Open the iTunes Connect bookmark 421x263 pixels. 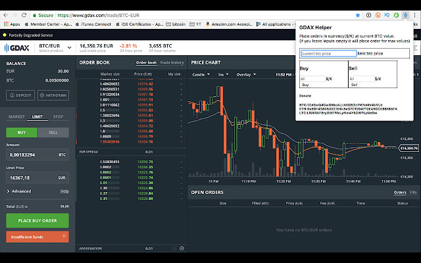tap(93, 24)
